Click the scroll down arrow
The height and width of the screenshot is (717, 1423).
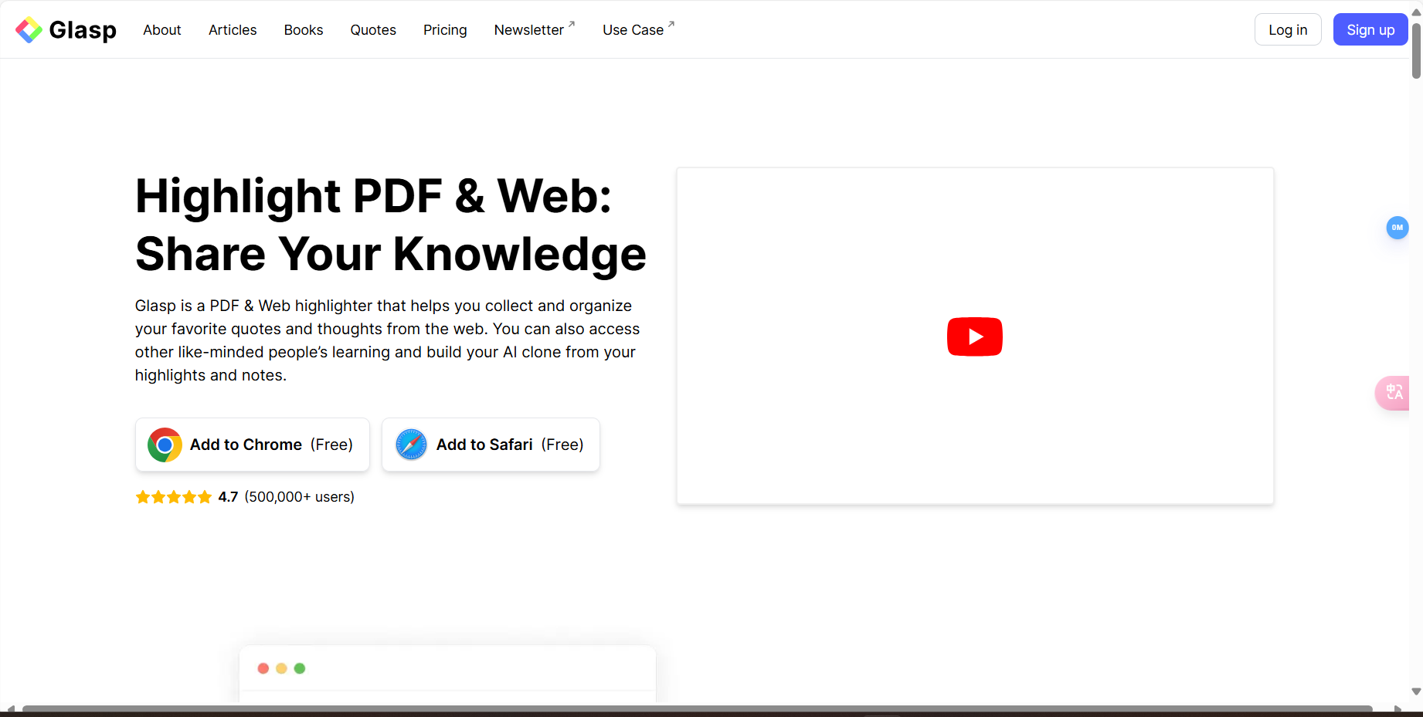pyautogui.click(x=1416, y=692)
